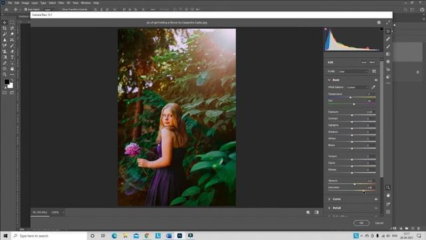
Task: Click the Exposure value field
Action: 370,112
